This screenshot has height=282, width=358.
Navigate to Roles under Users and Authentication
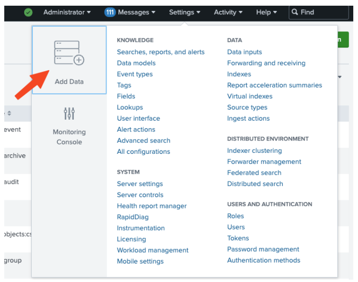235,216
